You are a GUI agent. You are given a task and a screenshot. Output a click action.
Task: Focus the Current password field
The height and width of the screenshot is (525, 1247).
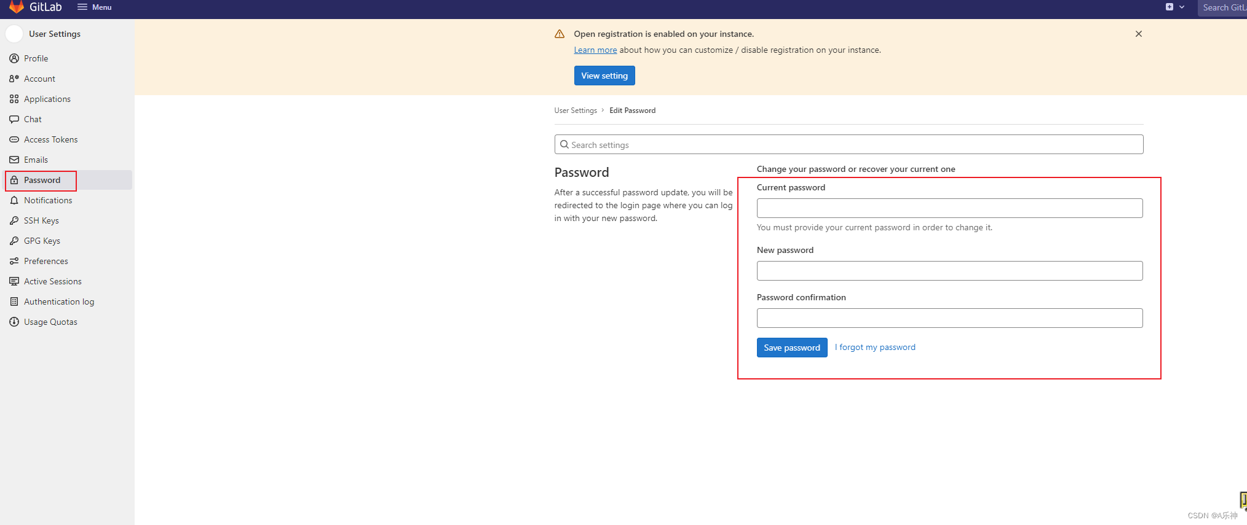(x=949, y=208)
